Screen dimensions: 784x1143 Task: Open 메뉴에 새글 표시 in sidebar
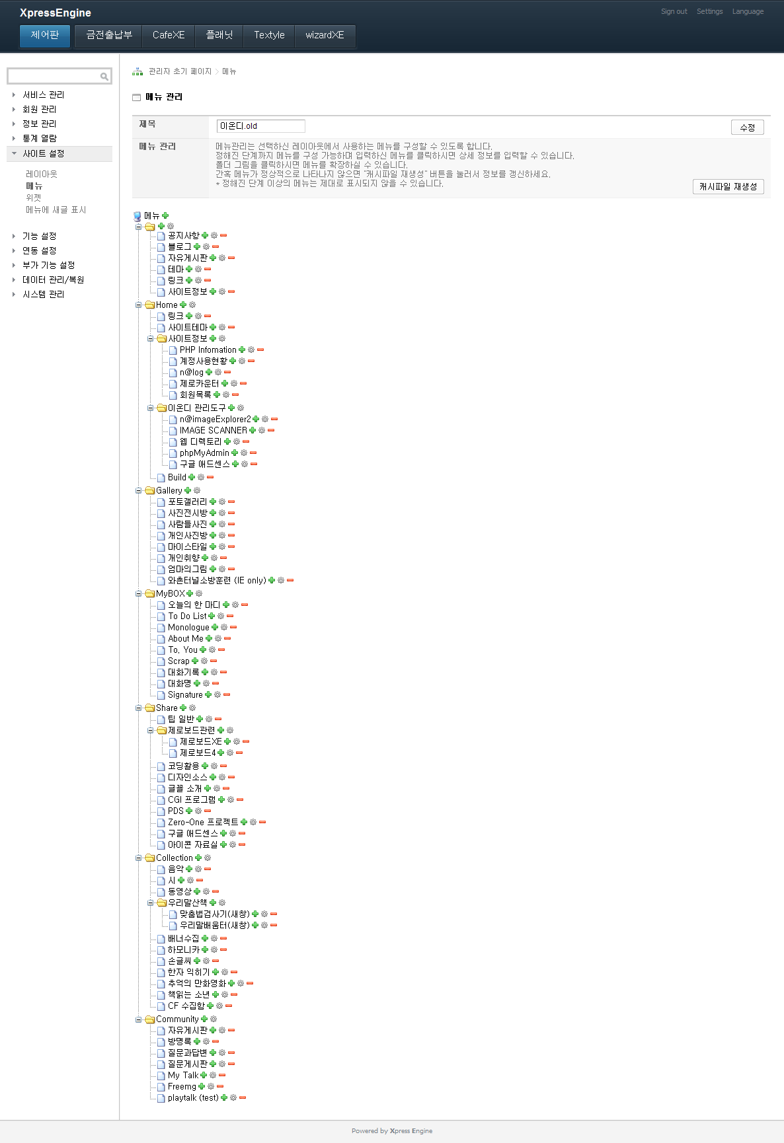coord(56,209)
